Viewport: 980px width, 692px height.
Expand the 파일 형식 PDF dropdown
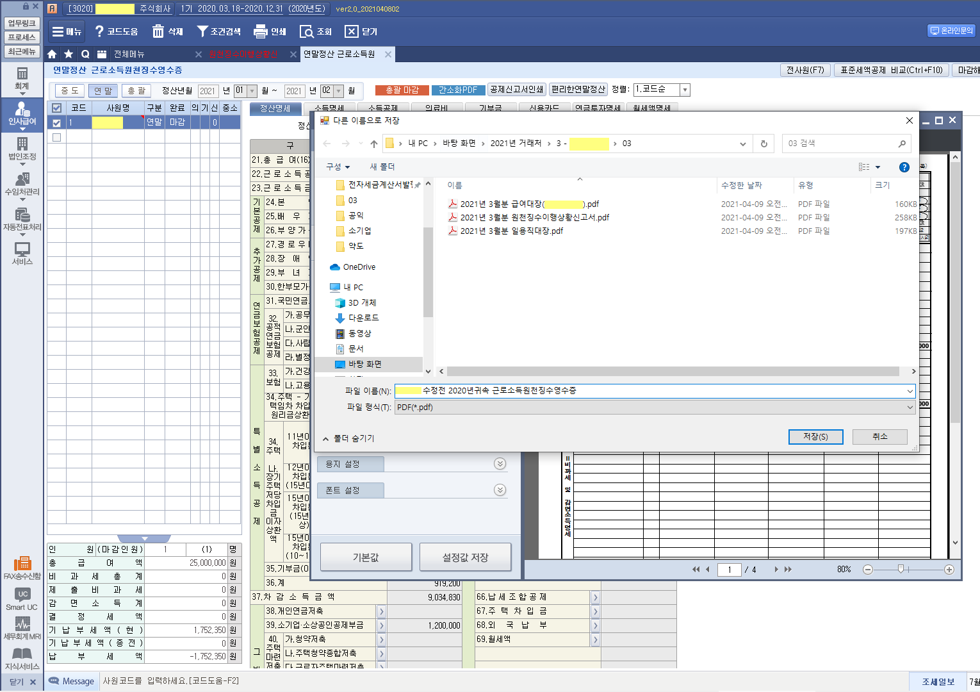(910, 407)
